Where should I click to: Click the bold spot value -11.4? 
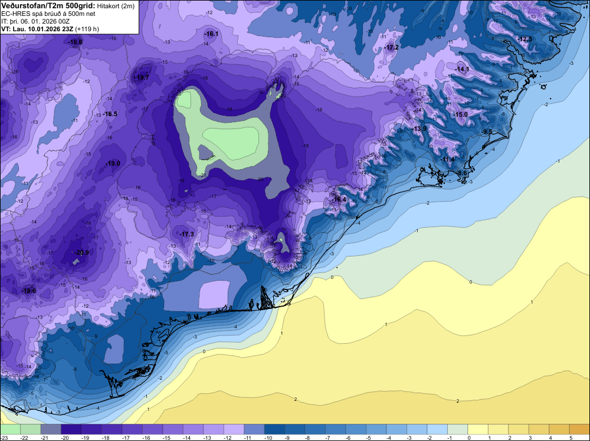[447, 159]
